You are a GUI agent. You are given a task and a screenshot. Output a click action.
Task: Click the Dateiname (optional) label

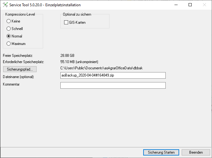[x=18, y=77]
